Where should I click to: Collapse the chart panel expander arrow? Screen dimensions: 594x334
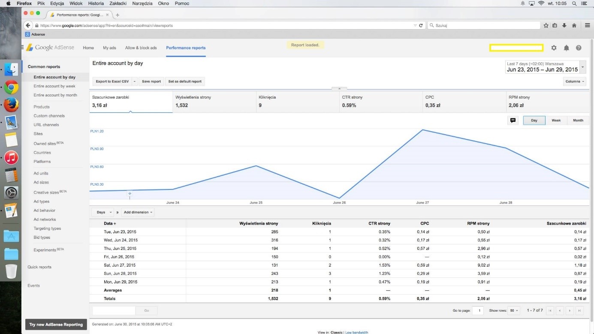click(x=339, y=89)
